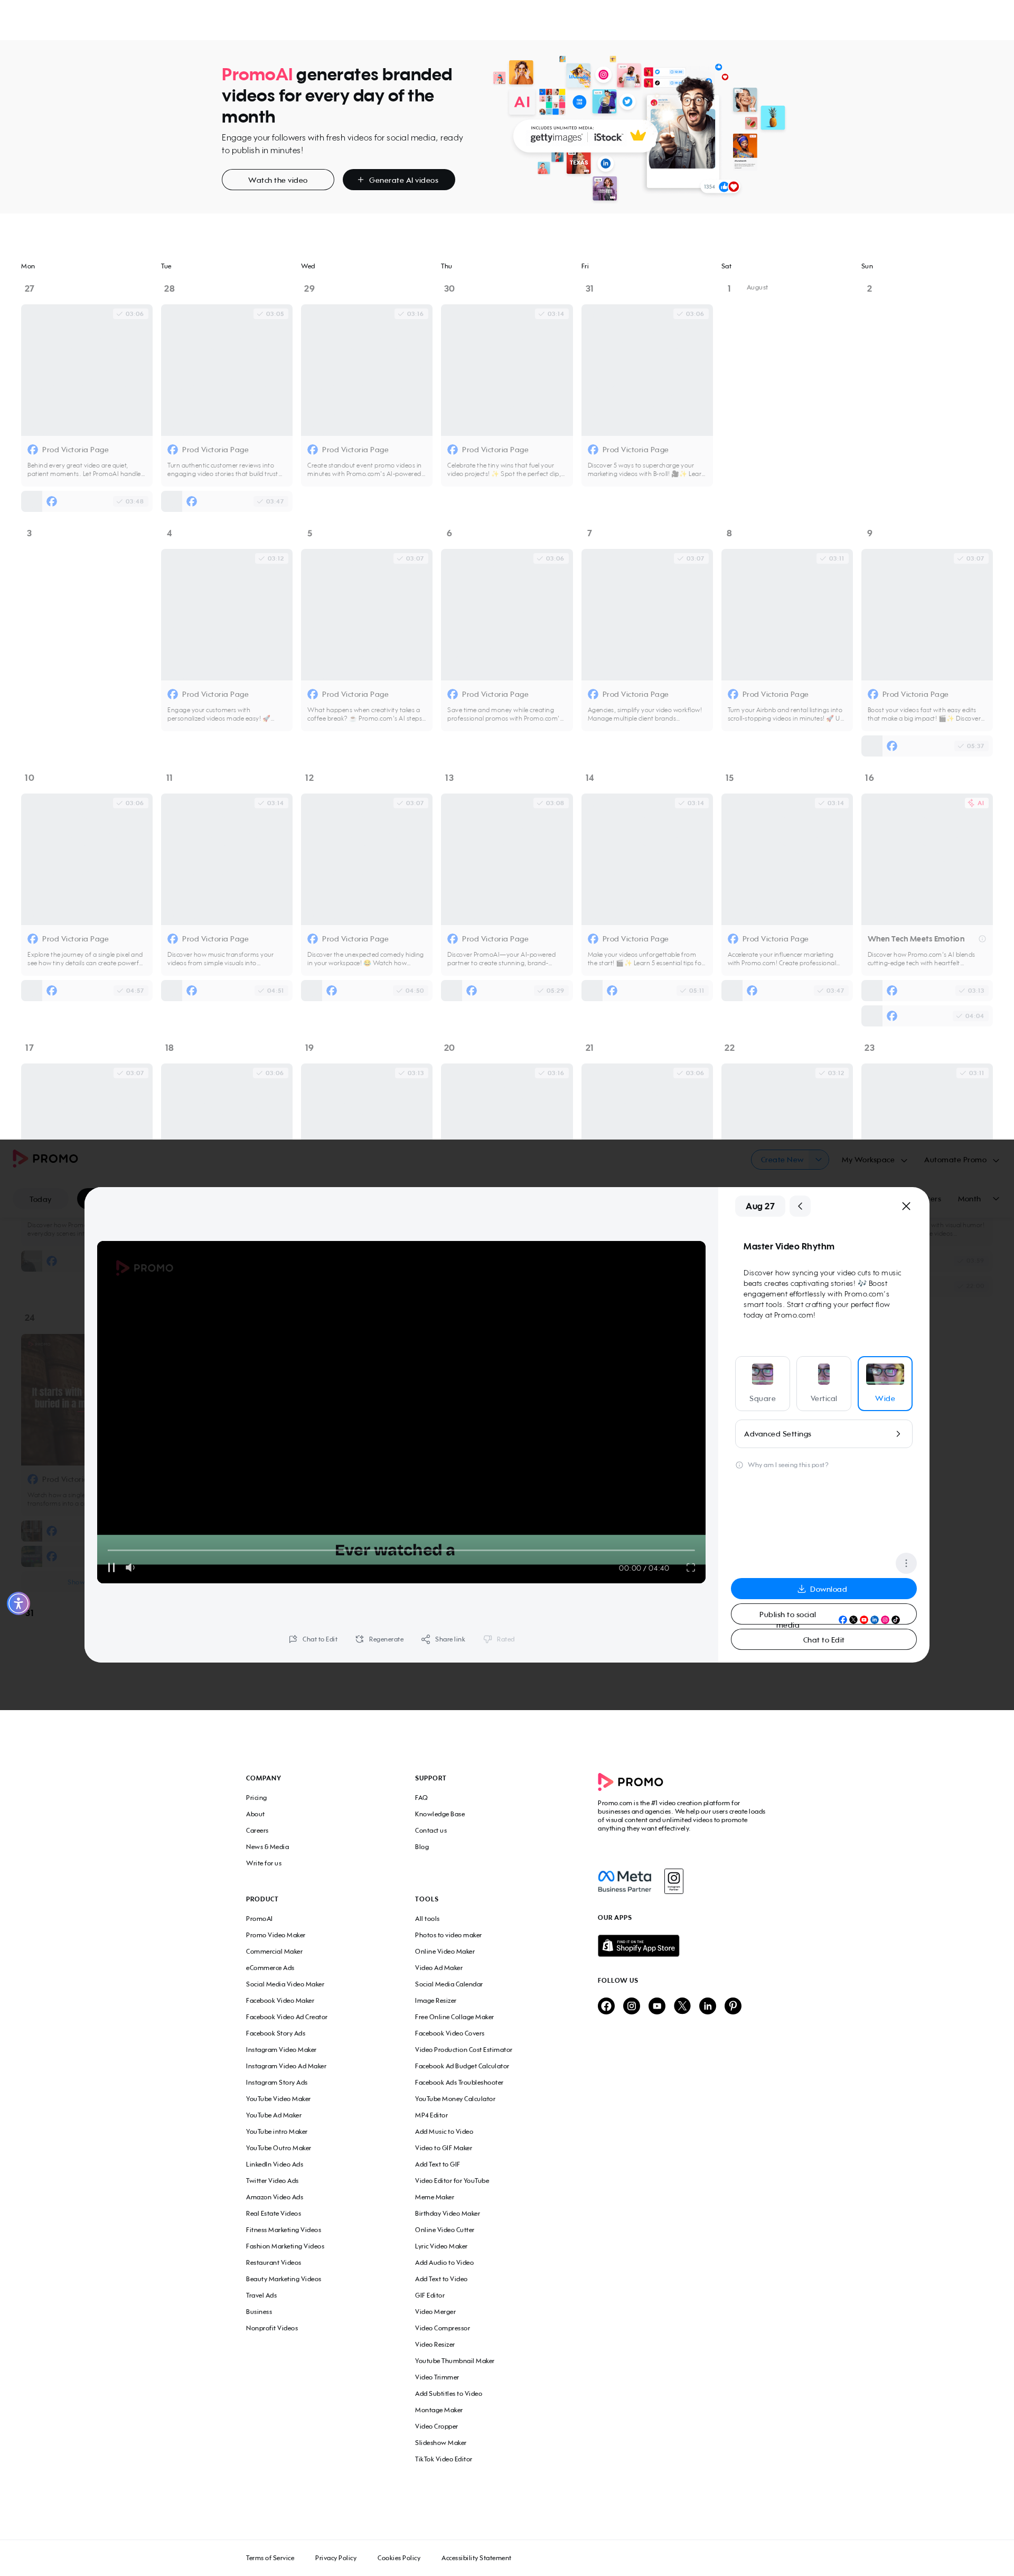The height and width of the screenshot is (2576, 1014).
Task: Select the Vertical video format
Action: point(824,1383)
